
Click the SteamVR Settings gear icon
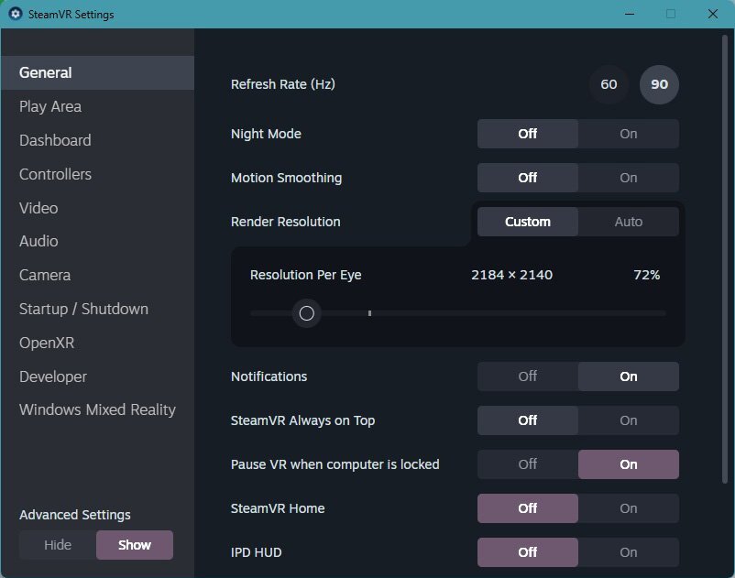16,14
